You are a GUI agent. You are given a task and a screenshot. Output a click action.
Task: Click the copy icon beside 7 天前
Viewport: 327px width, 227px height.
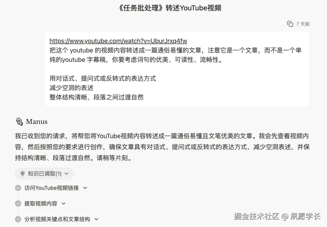290,24
